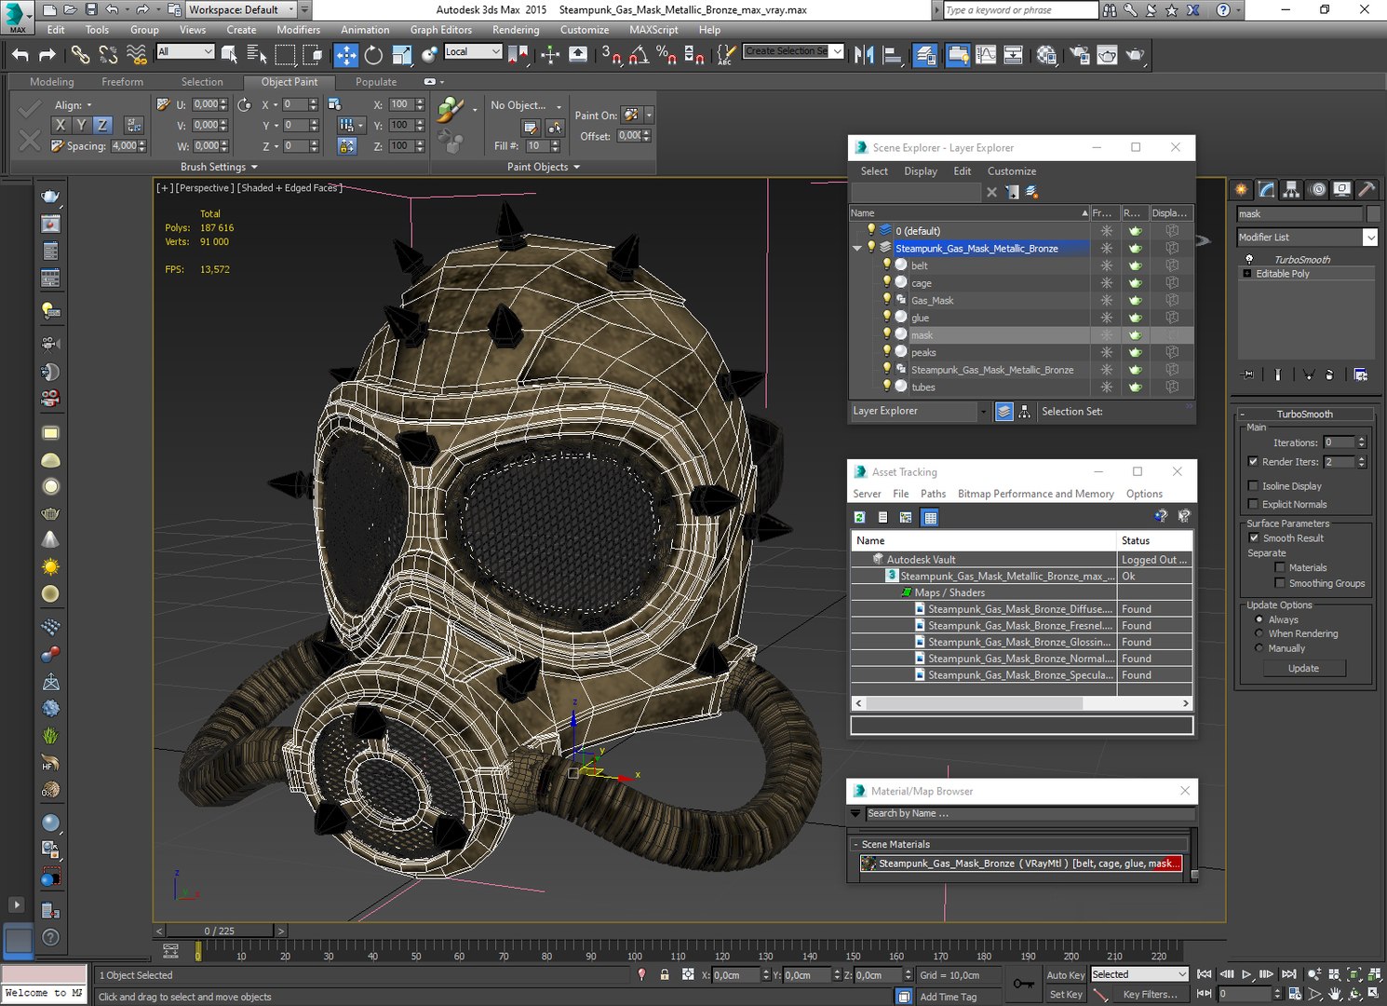This screenshot has height=1006, width=1387.
Task: Switch to the Freeform ribbon tab
Action: [122, 82]
